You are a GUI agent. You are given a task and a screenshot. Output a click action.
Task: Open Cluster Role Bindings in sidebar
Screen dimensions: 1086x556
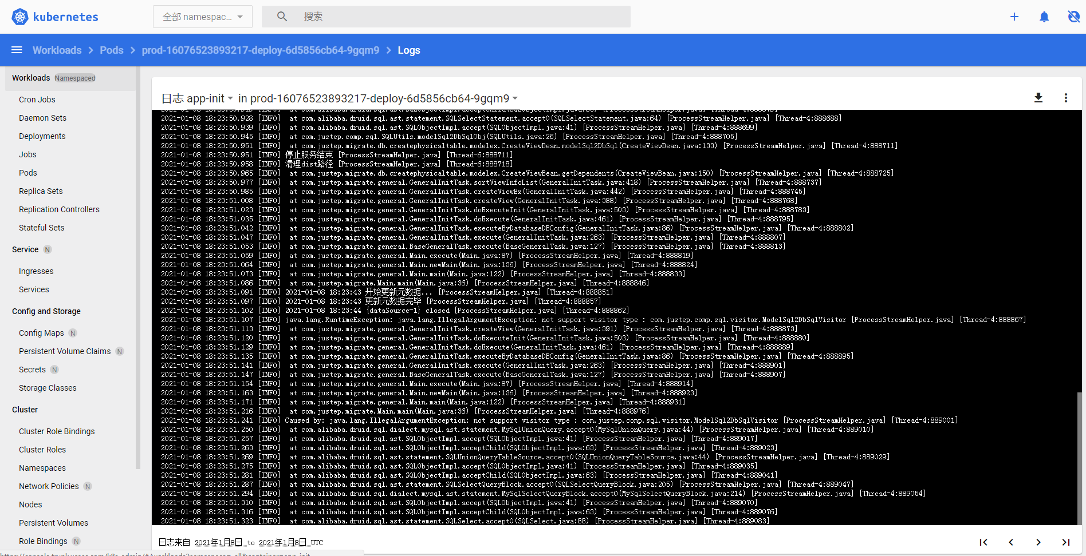[x=57, y=431]
